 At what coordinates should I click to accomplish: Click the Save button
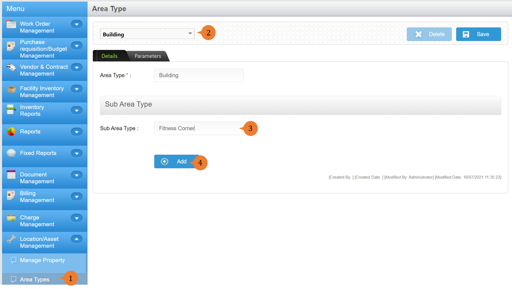tap(479, 34)
